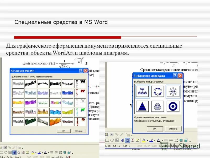Click Insert Picture icon in right window
210x158 pixels.
(138, 140)
